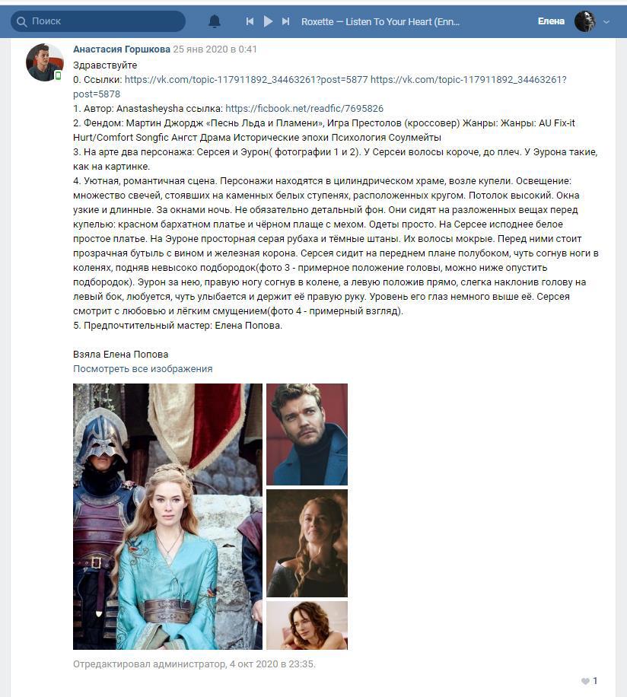This screenshot has height=697, width=627.
Task: Click 'Посмотреть все изображения' link
Action: [x=142, y=369]
